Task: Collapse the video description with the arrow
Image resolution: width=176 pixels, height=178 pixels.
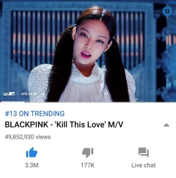Action: tap(167, 125)
